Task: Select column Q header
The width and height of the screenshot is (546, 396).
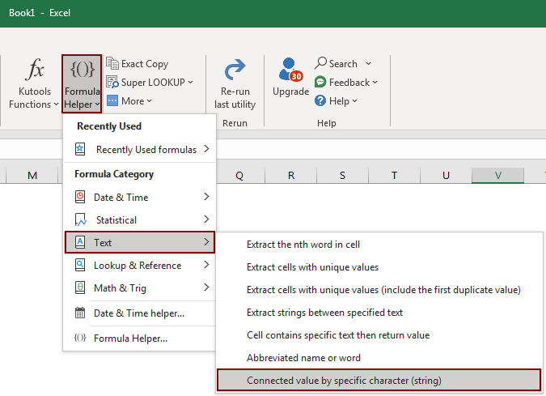Action: 239,176
